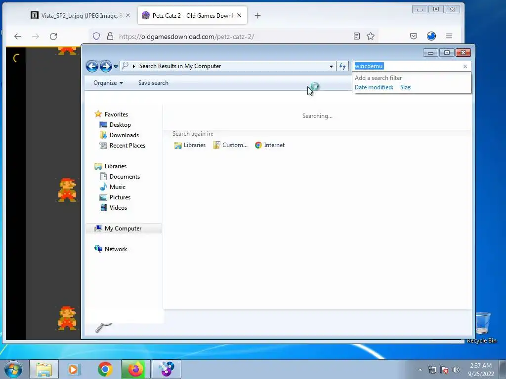Go forward in Explorer search window
This screenshot has height=379, width=506.
pos(106,67)
